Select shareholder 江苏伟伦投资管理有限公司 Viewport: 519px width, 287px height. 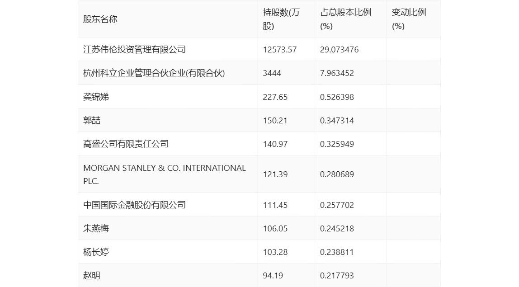134,50
